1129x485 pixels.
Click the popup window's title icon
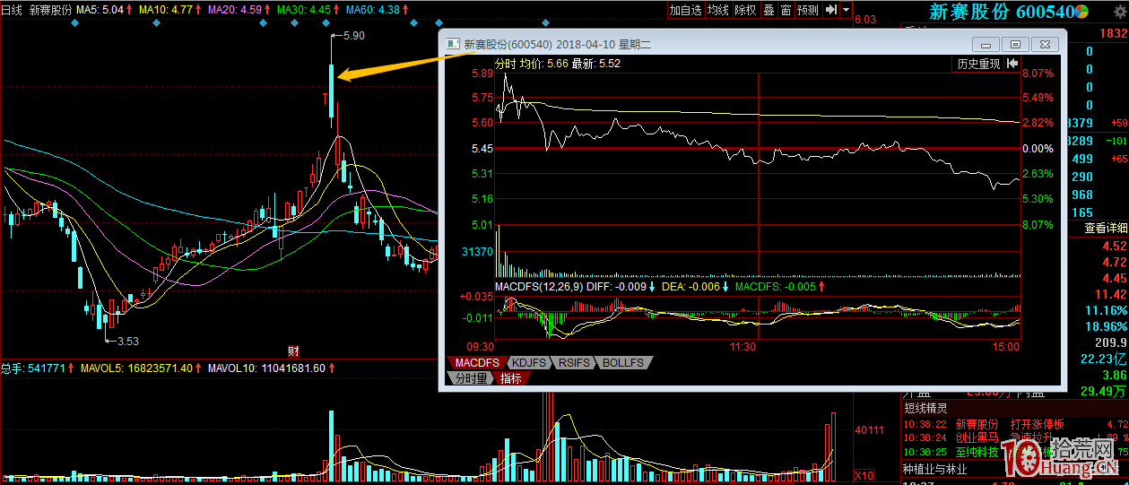(x=453, y=43)
